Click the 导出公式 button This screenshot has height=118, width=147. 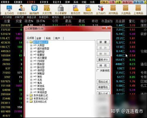pos(103,82)
